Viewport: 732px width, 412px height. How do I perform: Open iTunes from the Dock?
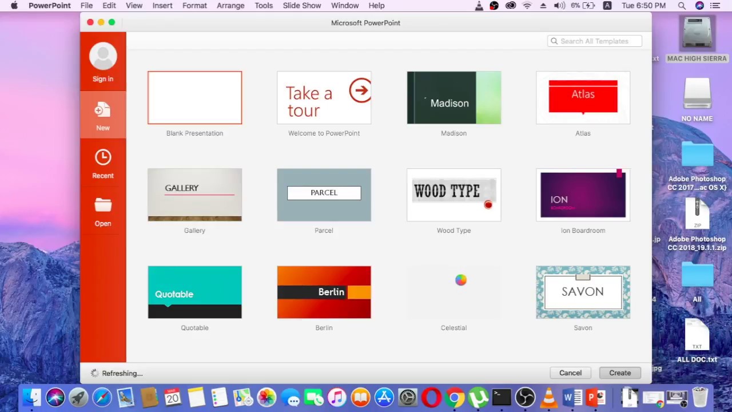[337, 397]
